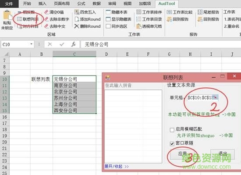The width and height of the screenshot is (241, 175).
Task: Close the 联想列表 dialog
Action: 234,76
